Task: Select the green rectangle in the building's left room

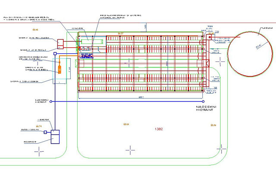Action: click(x=92, y=42)
